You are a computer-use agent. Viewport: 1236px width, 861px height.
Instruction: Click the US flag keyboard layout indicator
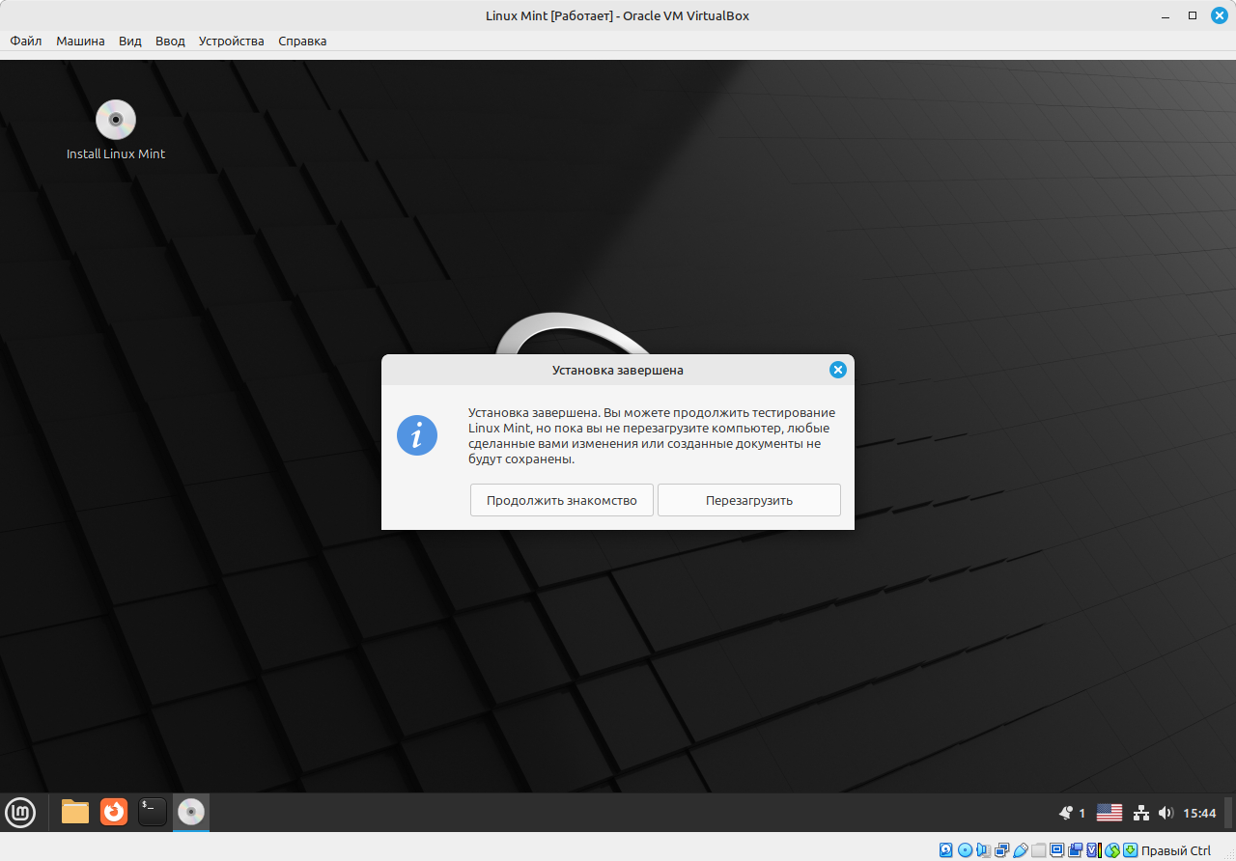pos(1110,813)
